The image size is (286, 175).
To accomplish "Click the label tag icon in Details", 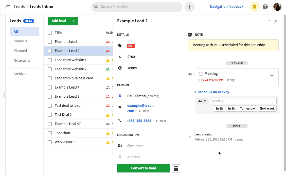I will tap(120, 46).
